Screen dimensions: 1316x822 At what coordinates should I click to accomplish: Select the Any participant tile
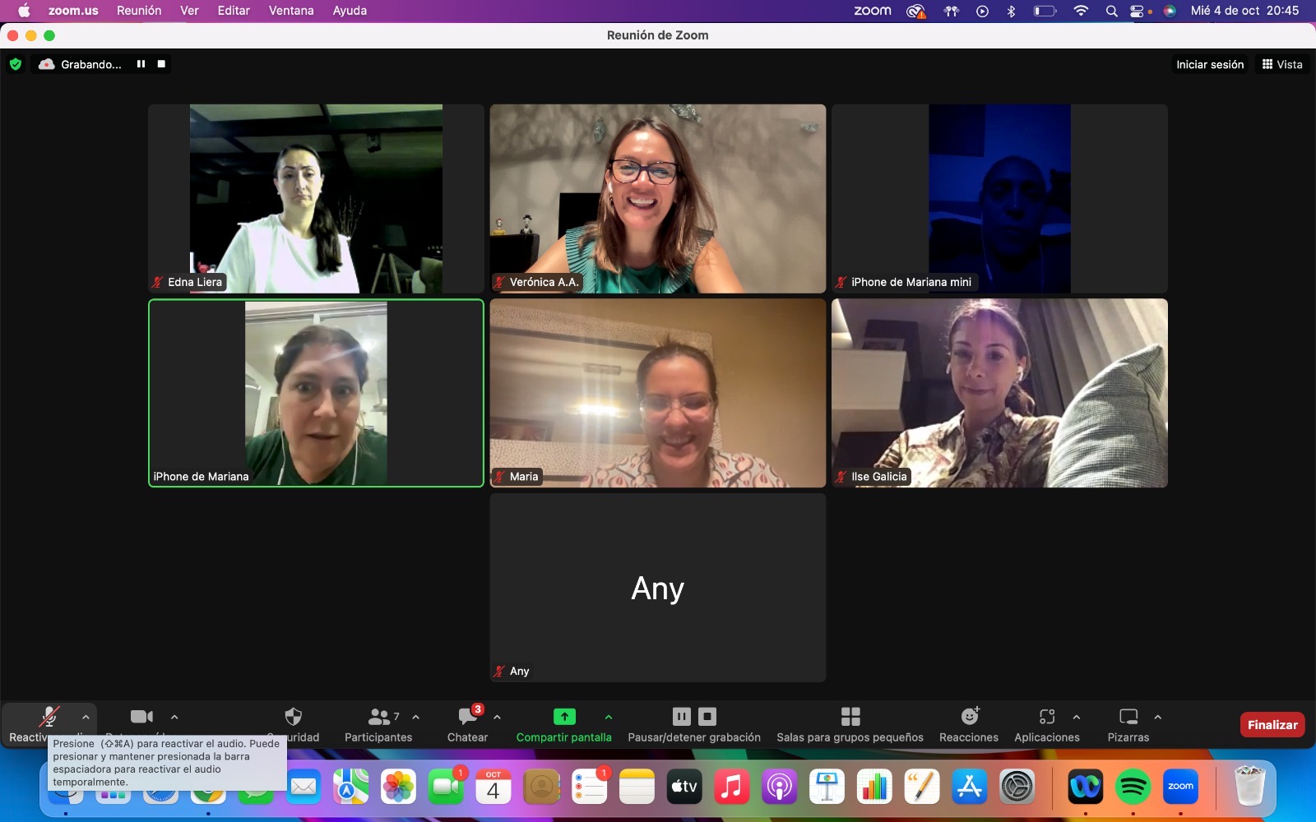point(658,588)
